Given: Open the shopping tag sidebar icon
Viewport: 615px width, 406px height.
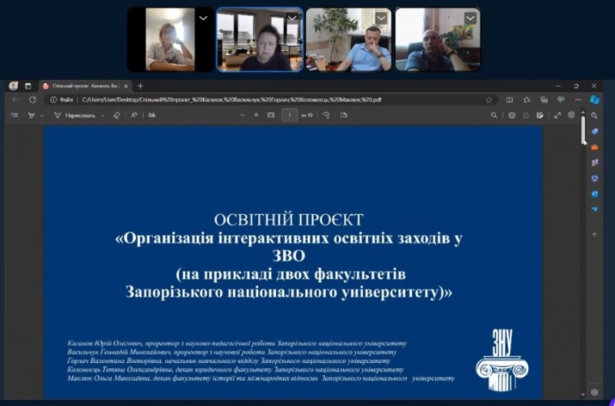Looking at the screenshot, I should point(594,131).
